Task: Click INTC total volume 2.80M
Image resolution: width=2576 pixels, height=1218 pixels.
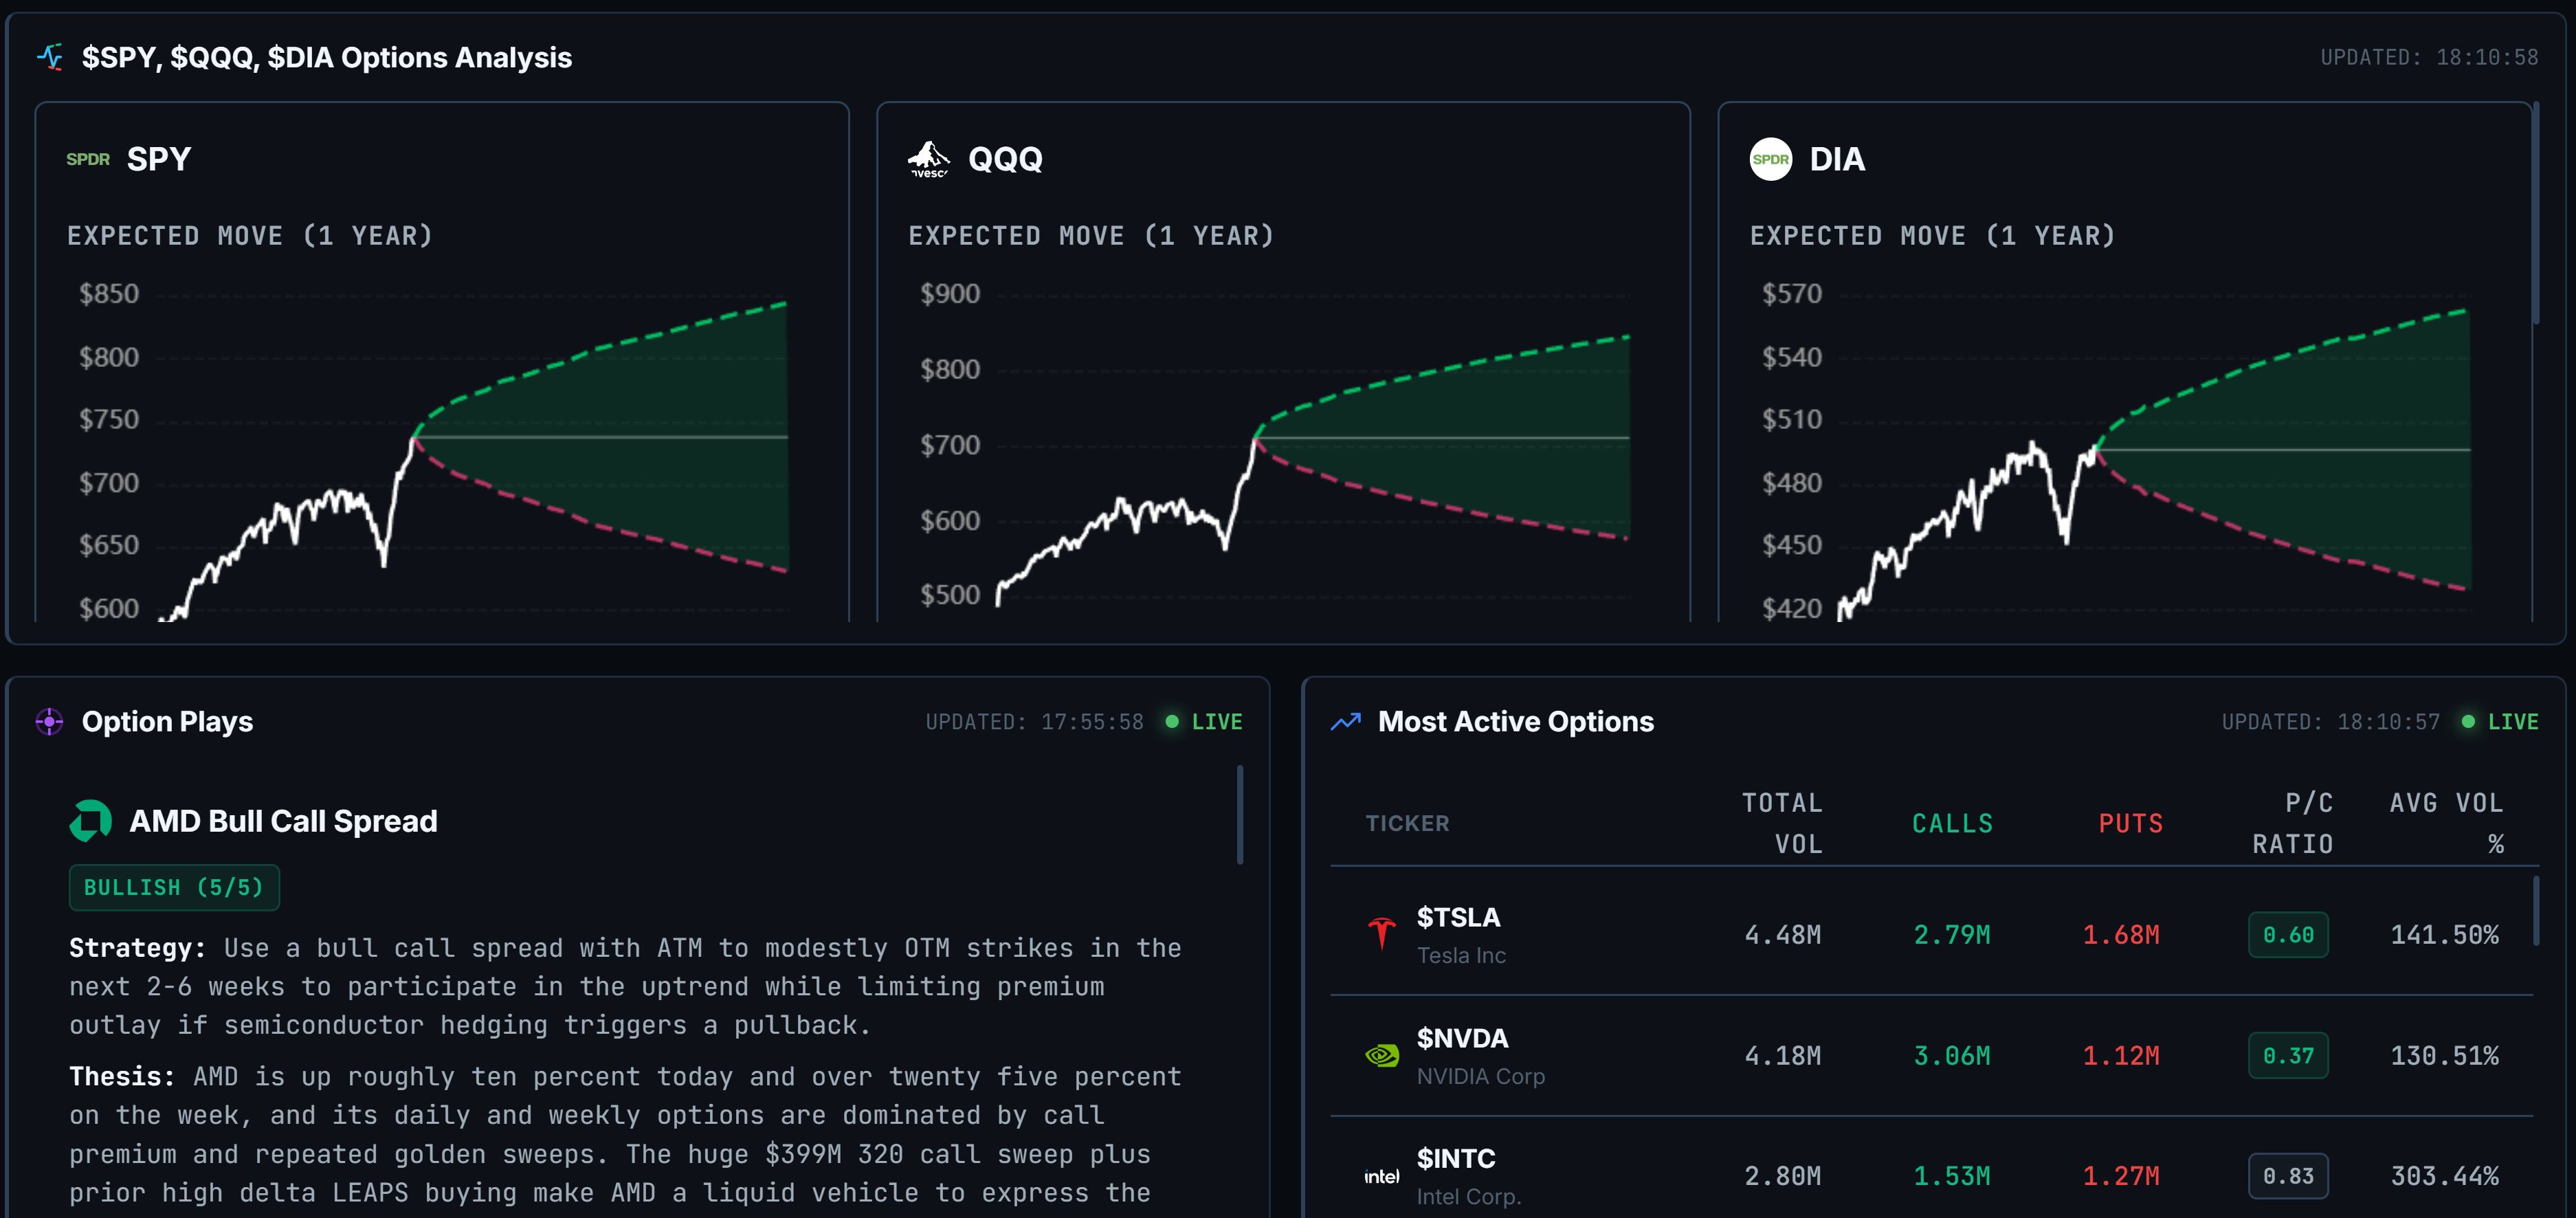Action: [1782, 1176]
